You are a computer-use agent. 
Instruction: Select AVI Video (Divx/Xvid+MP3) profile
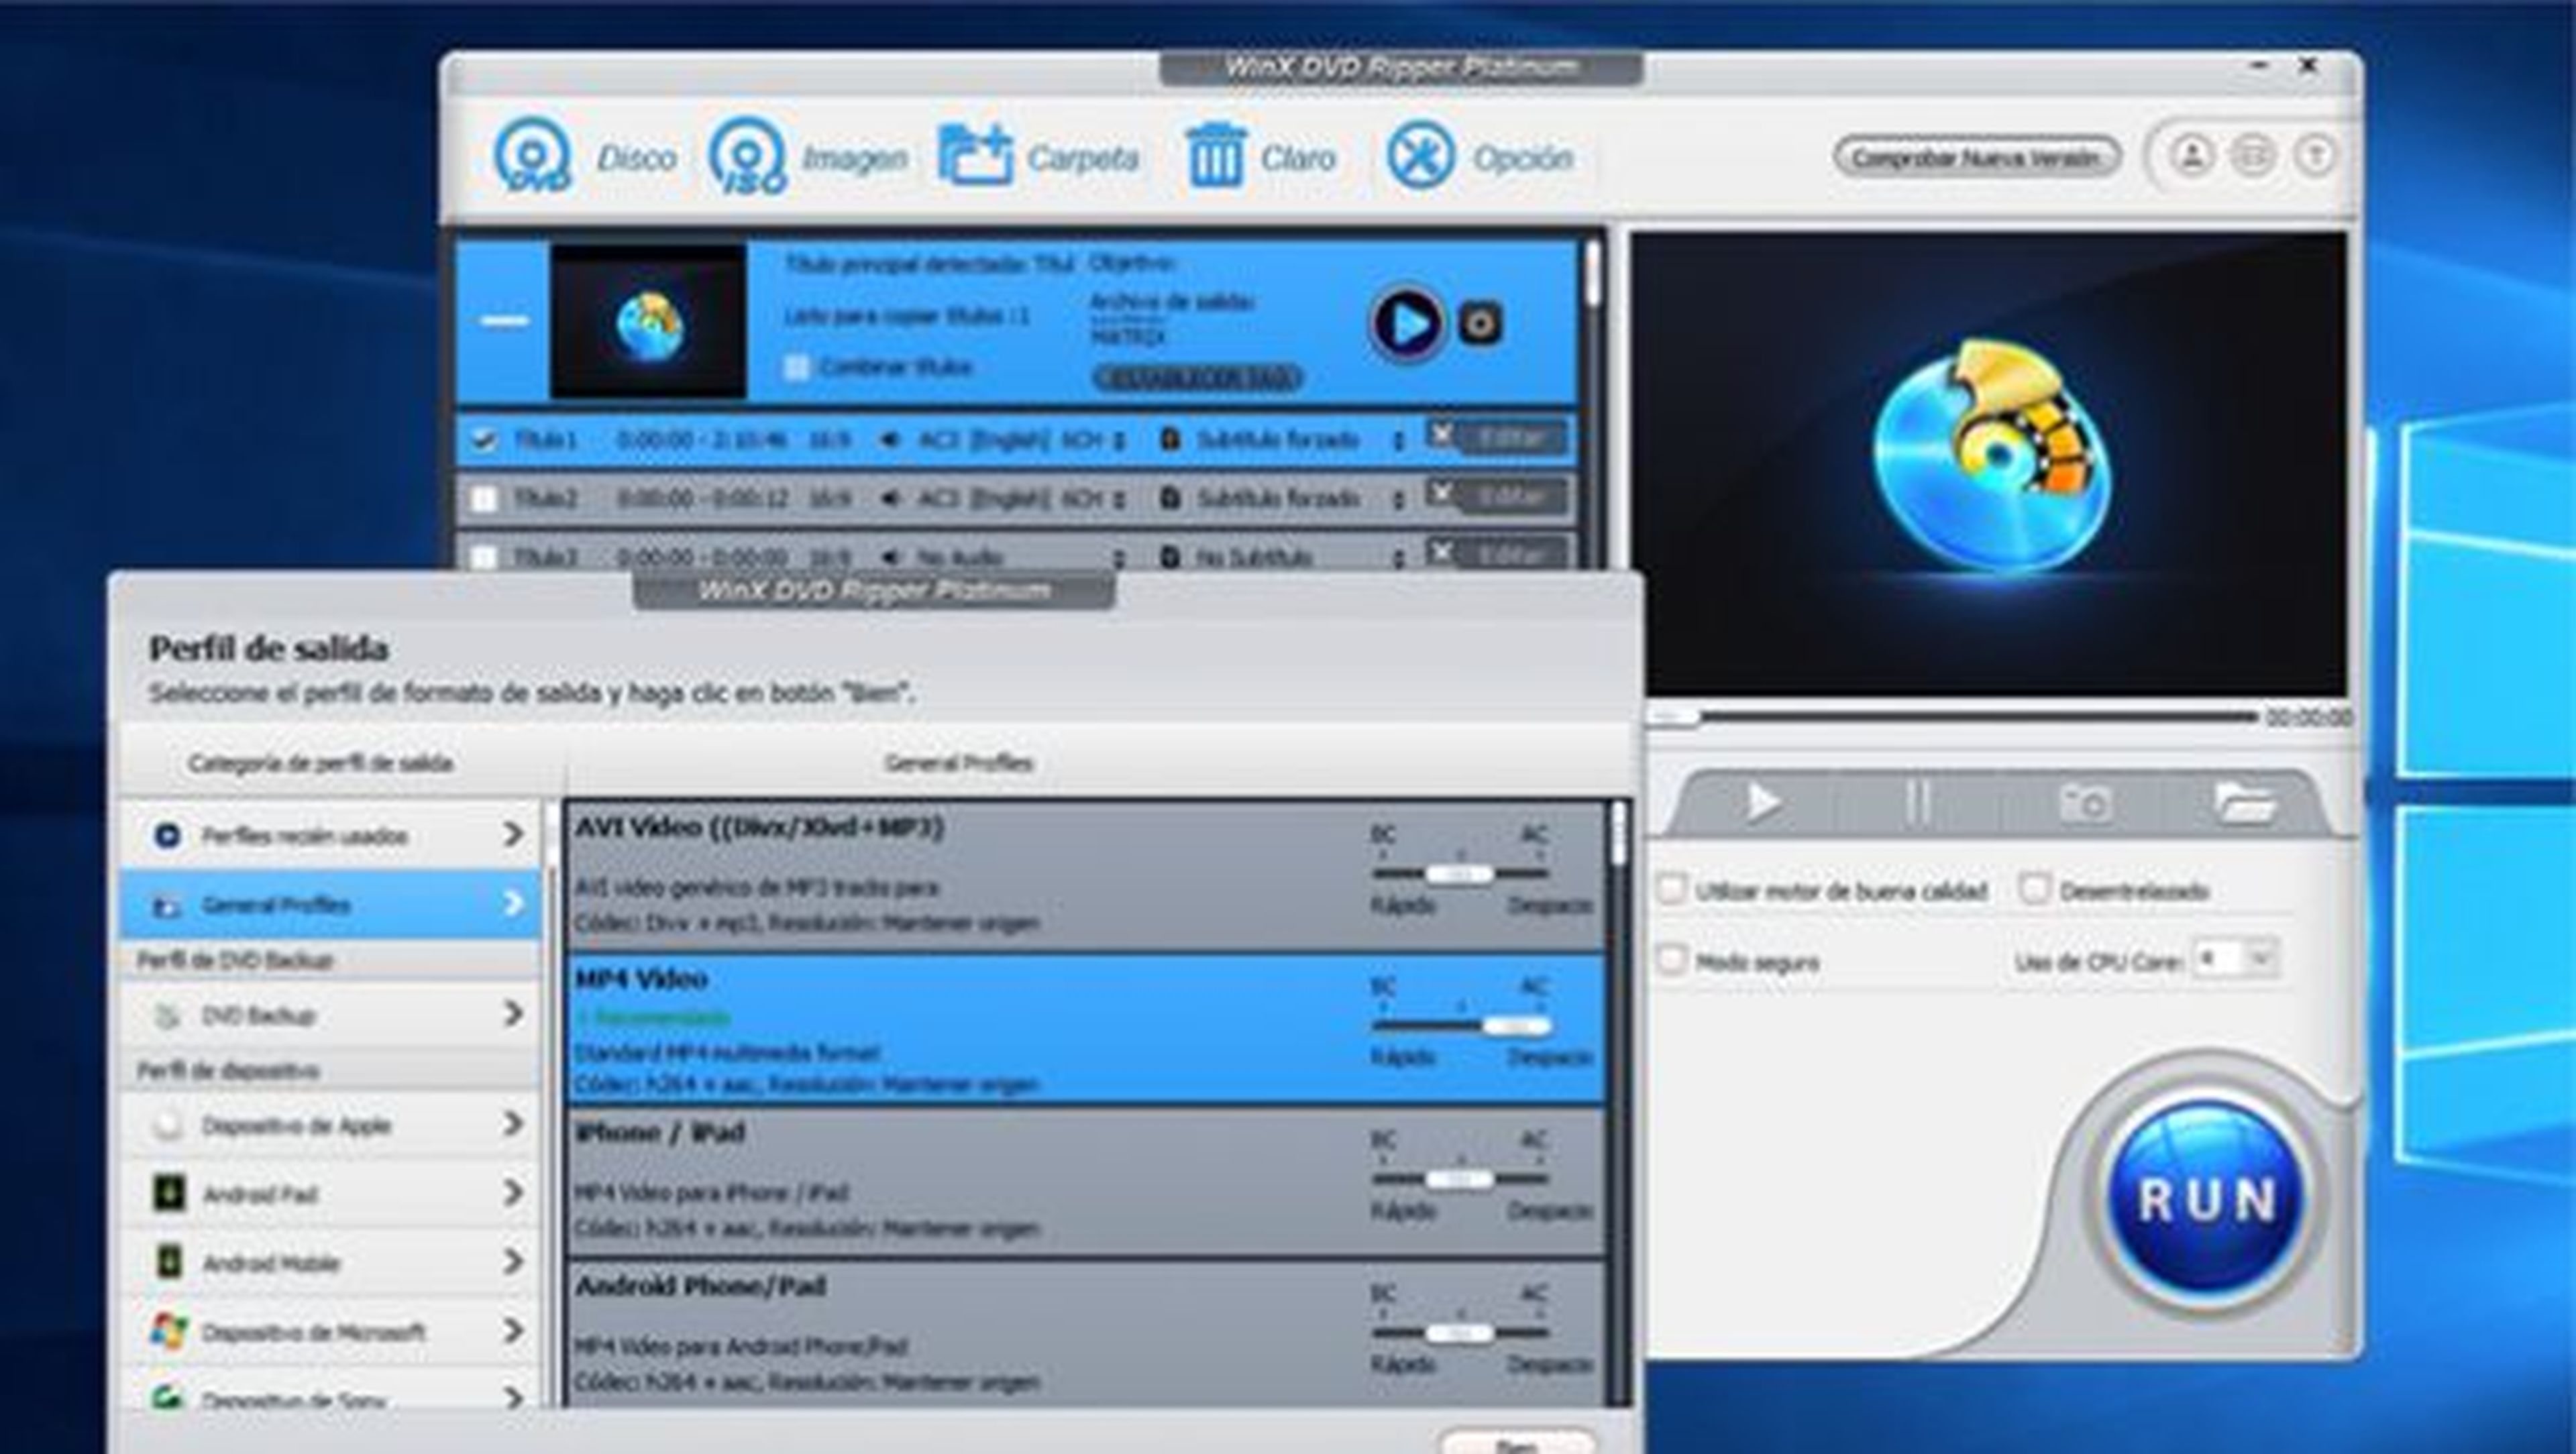[1086, 876]
